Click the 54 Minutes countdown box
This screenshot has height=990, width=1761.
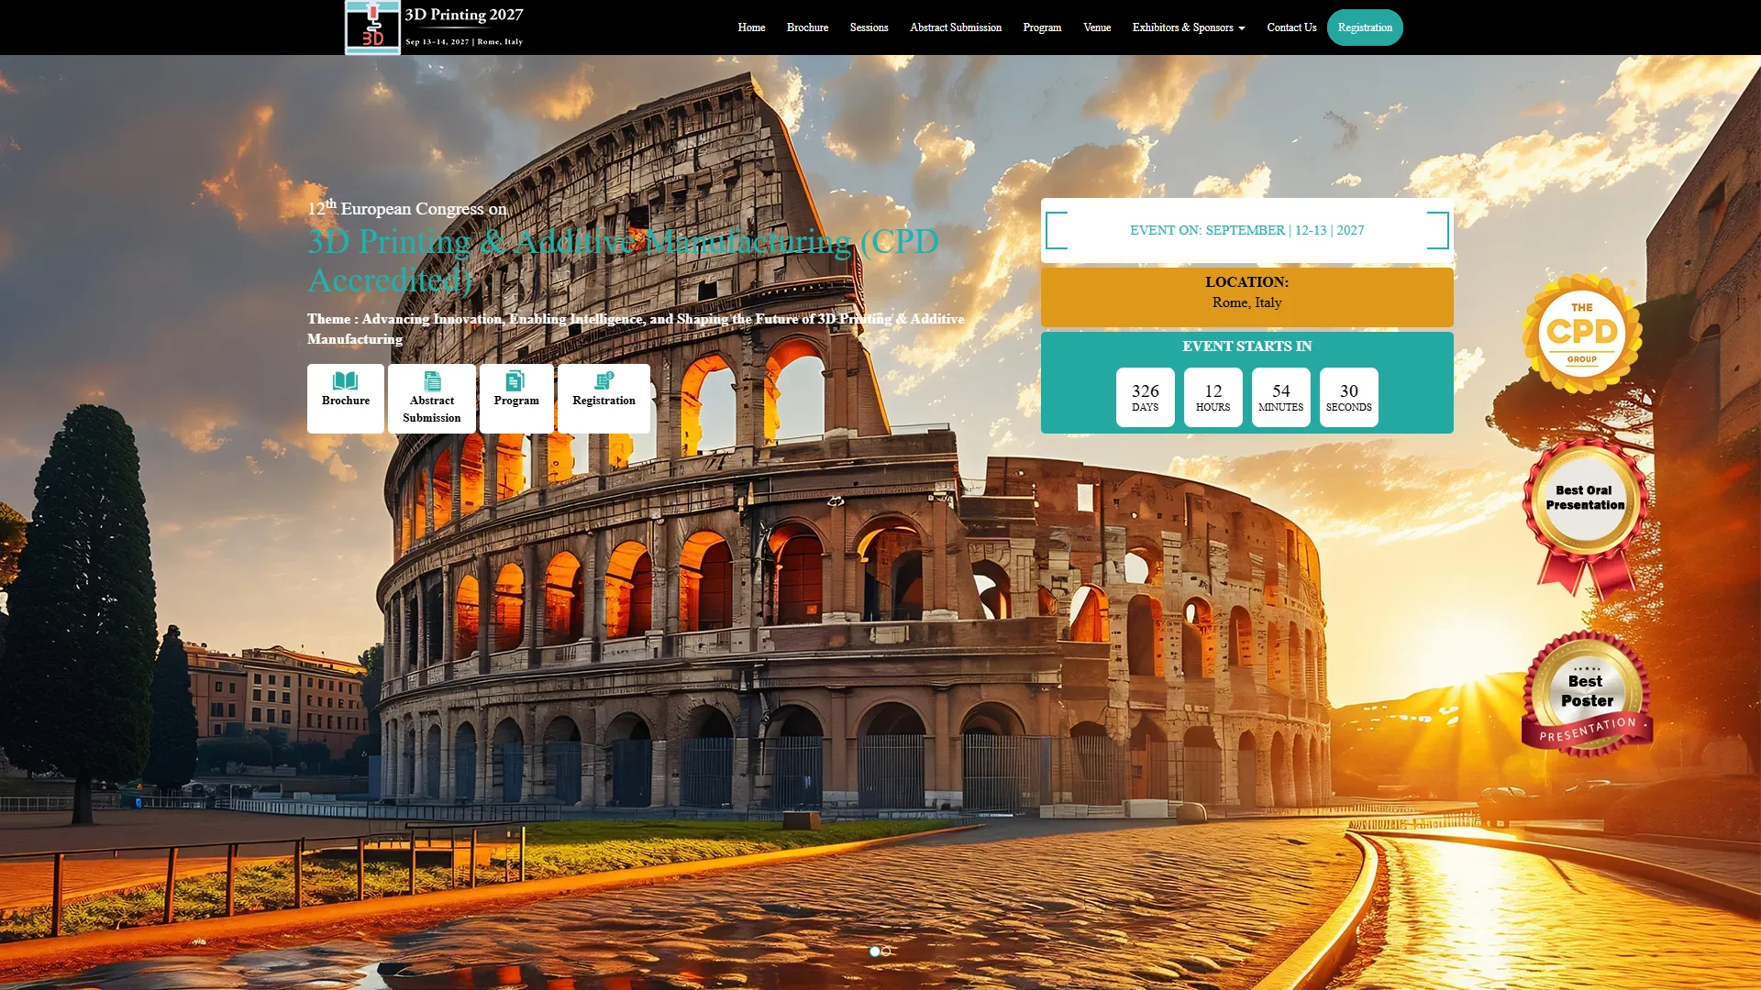(x=1281, y=397)
